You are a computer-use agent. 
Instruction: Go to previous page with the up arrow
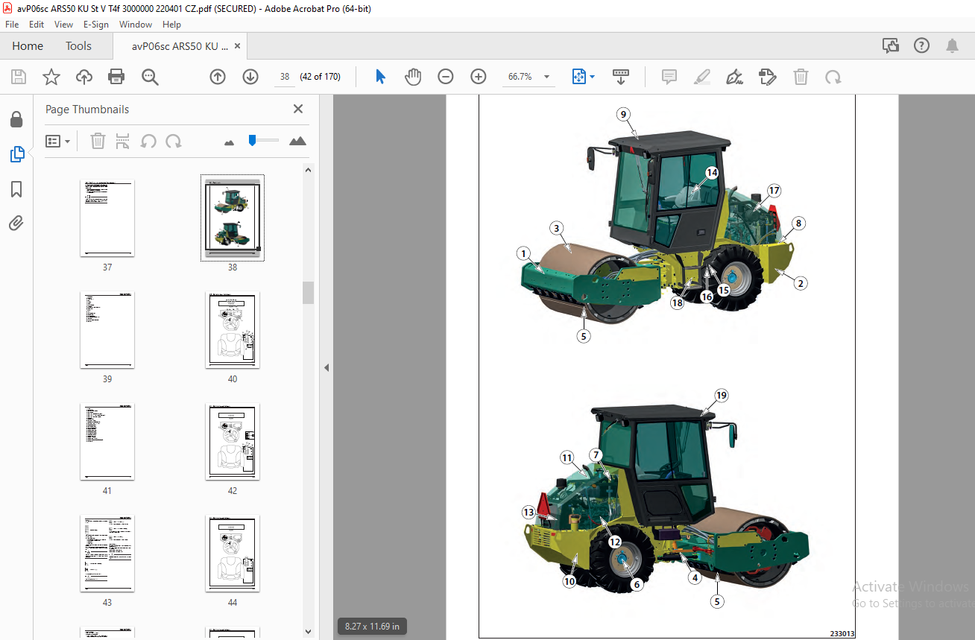click(218, 77)
